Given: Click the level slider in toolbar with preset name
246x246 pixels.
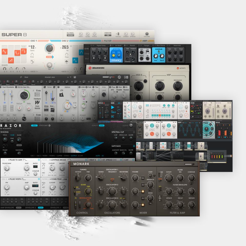Looking at the screenshot, I should point(109,77).
